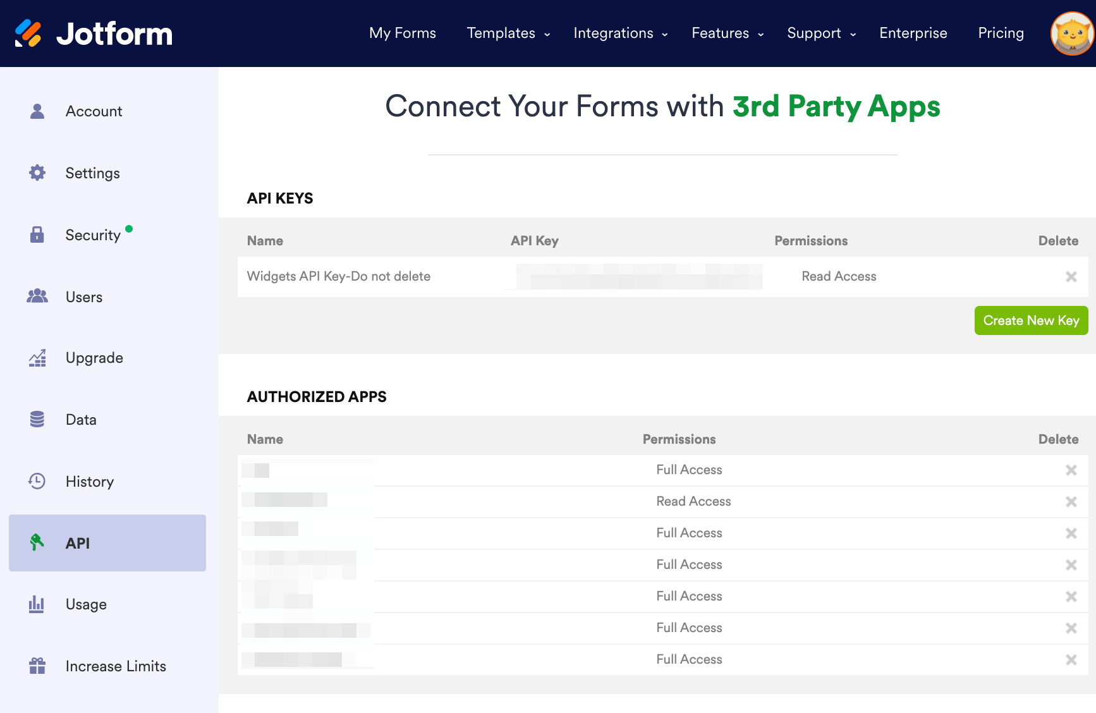
Task: Open the Usage section
Action: [x=107, y=604]
